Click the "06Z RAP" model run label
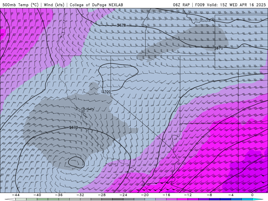The image size is (268, 201). (181, 5)
